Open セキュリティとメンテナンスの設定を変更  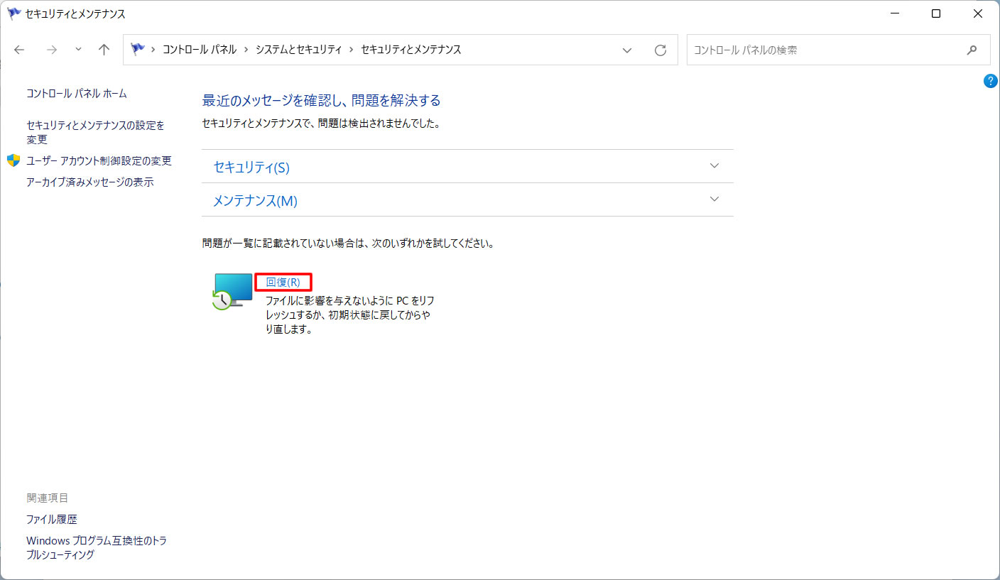(95, 132)
